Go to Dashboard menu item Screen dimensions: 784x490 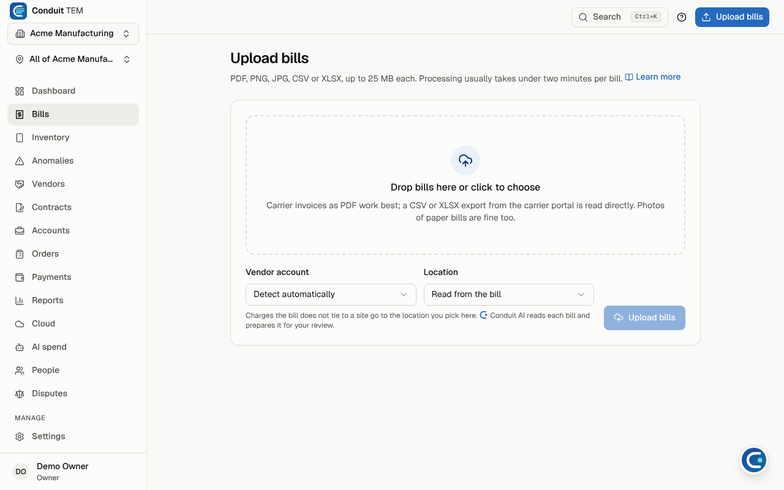click(x=73, y=91)
